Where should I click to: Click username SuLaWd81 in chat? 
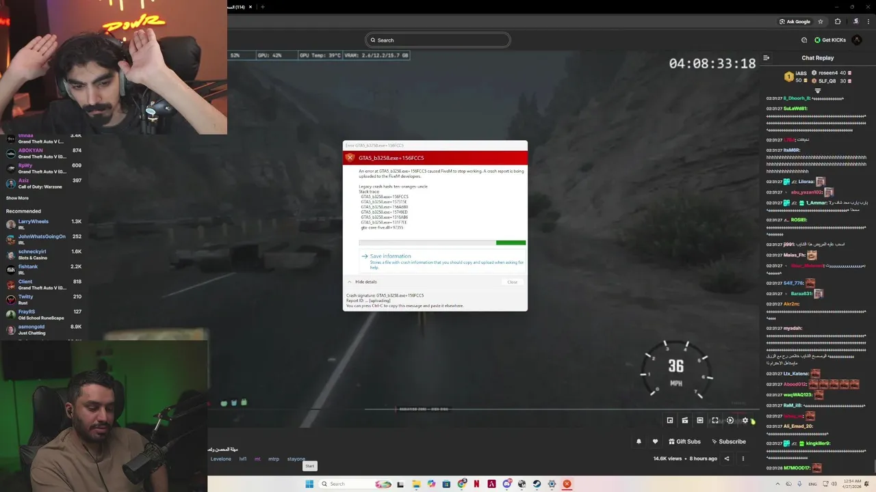[795, 109]
